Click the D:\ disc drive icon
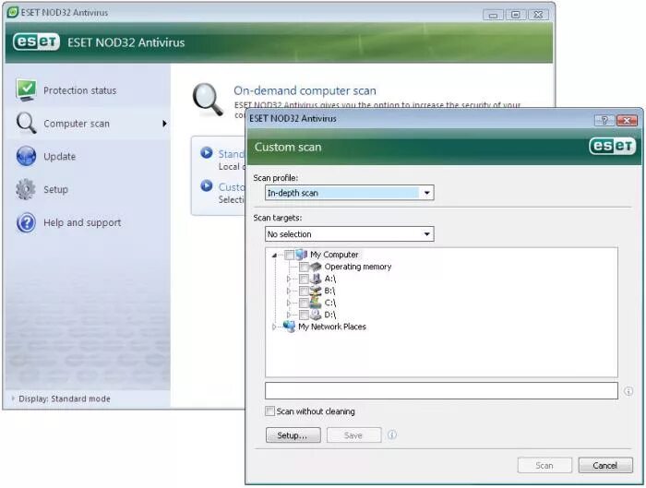 click(316, 315)
